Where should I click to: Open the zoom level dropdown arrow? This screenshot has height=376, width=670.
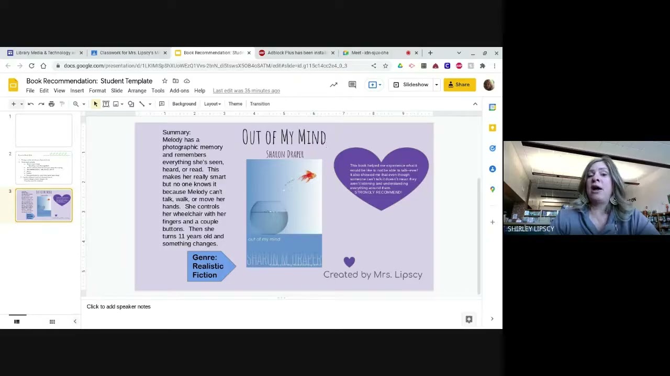[x=84, y=104]
